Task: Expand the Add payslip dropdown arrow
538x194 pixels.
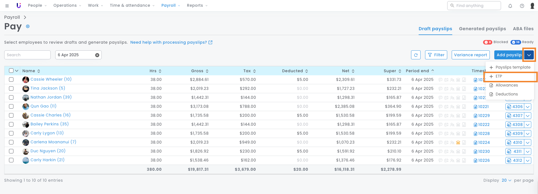Action: [529, 55]
